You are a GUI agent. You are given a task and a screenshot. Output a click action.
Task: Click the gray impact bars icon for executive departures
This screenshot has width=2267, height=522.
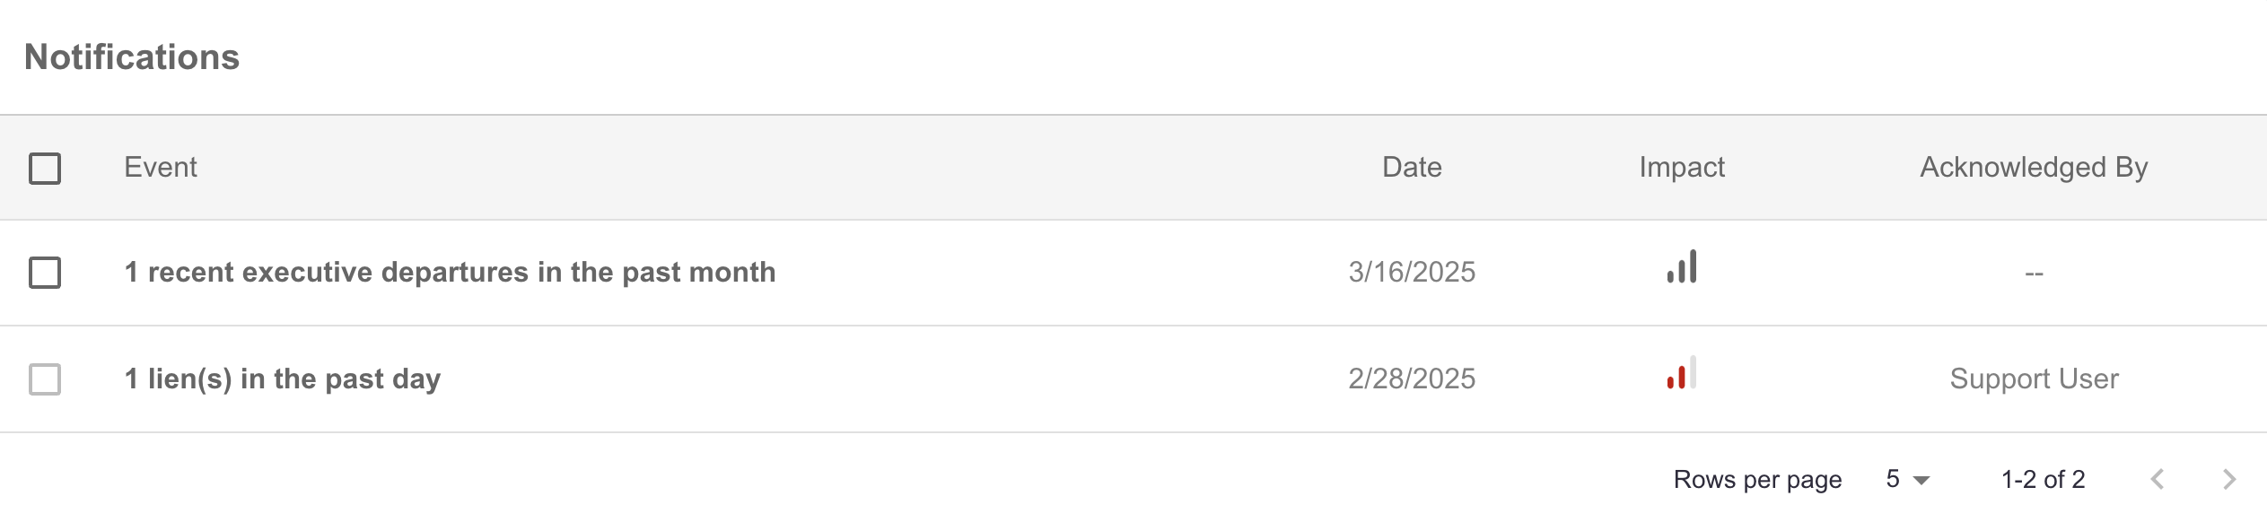click(x=1682, y=266)
